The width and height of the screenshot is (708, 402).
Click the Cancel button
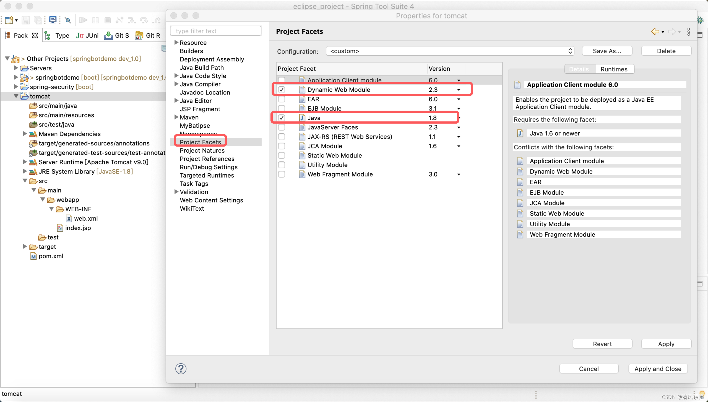tap(589, 369)
